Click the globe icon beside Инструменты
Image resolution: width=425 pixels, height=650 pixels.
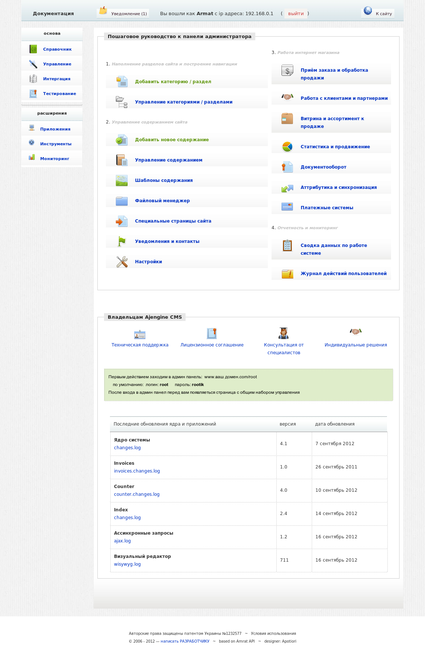pyautogui.click(x=32, y=143)
